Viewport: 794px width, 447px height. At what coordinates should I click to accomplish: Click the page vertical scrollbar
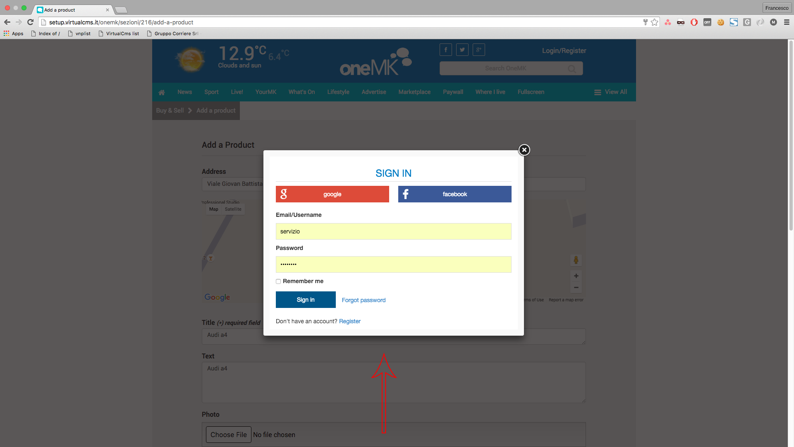click(x=791, y=137)
